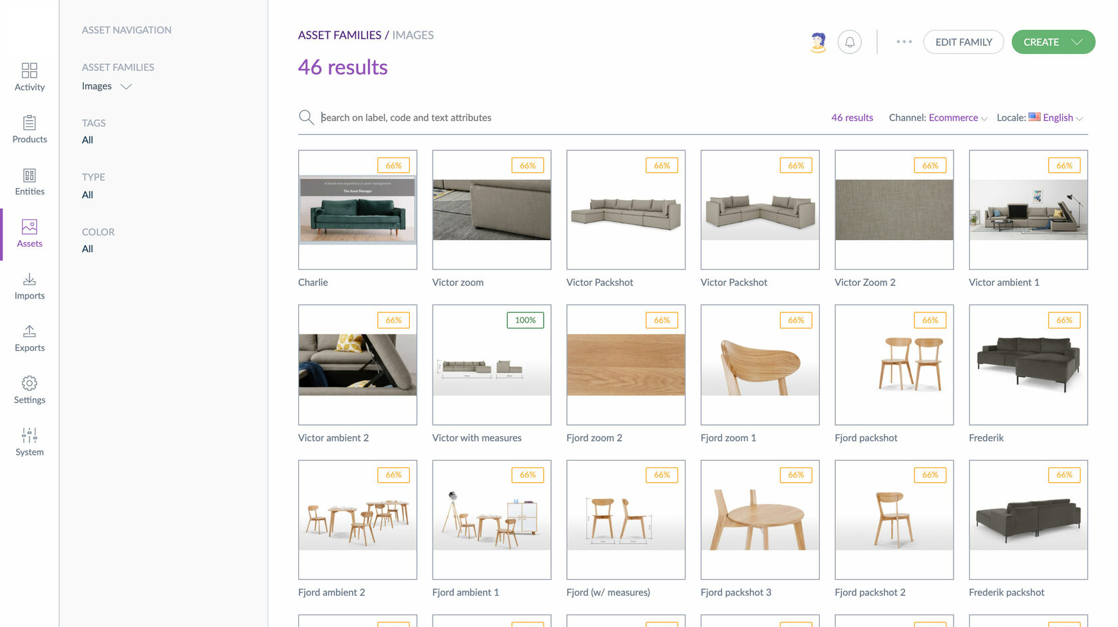Open the Victor zoom asset thumbnail

click(x=492, y=209)
